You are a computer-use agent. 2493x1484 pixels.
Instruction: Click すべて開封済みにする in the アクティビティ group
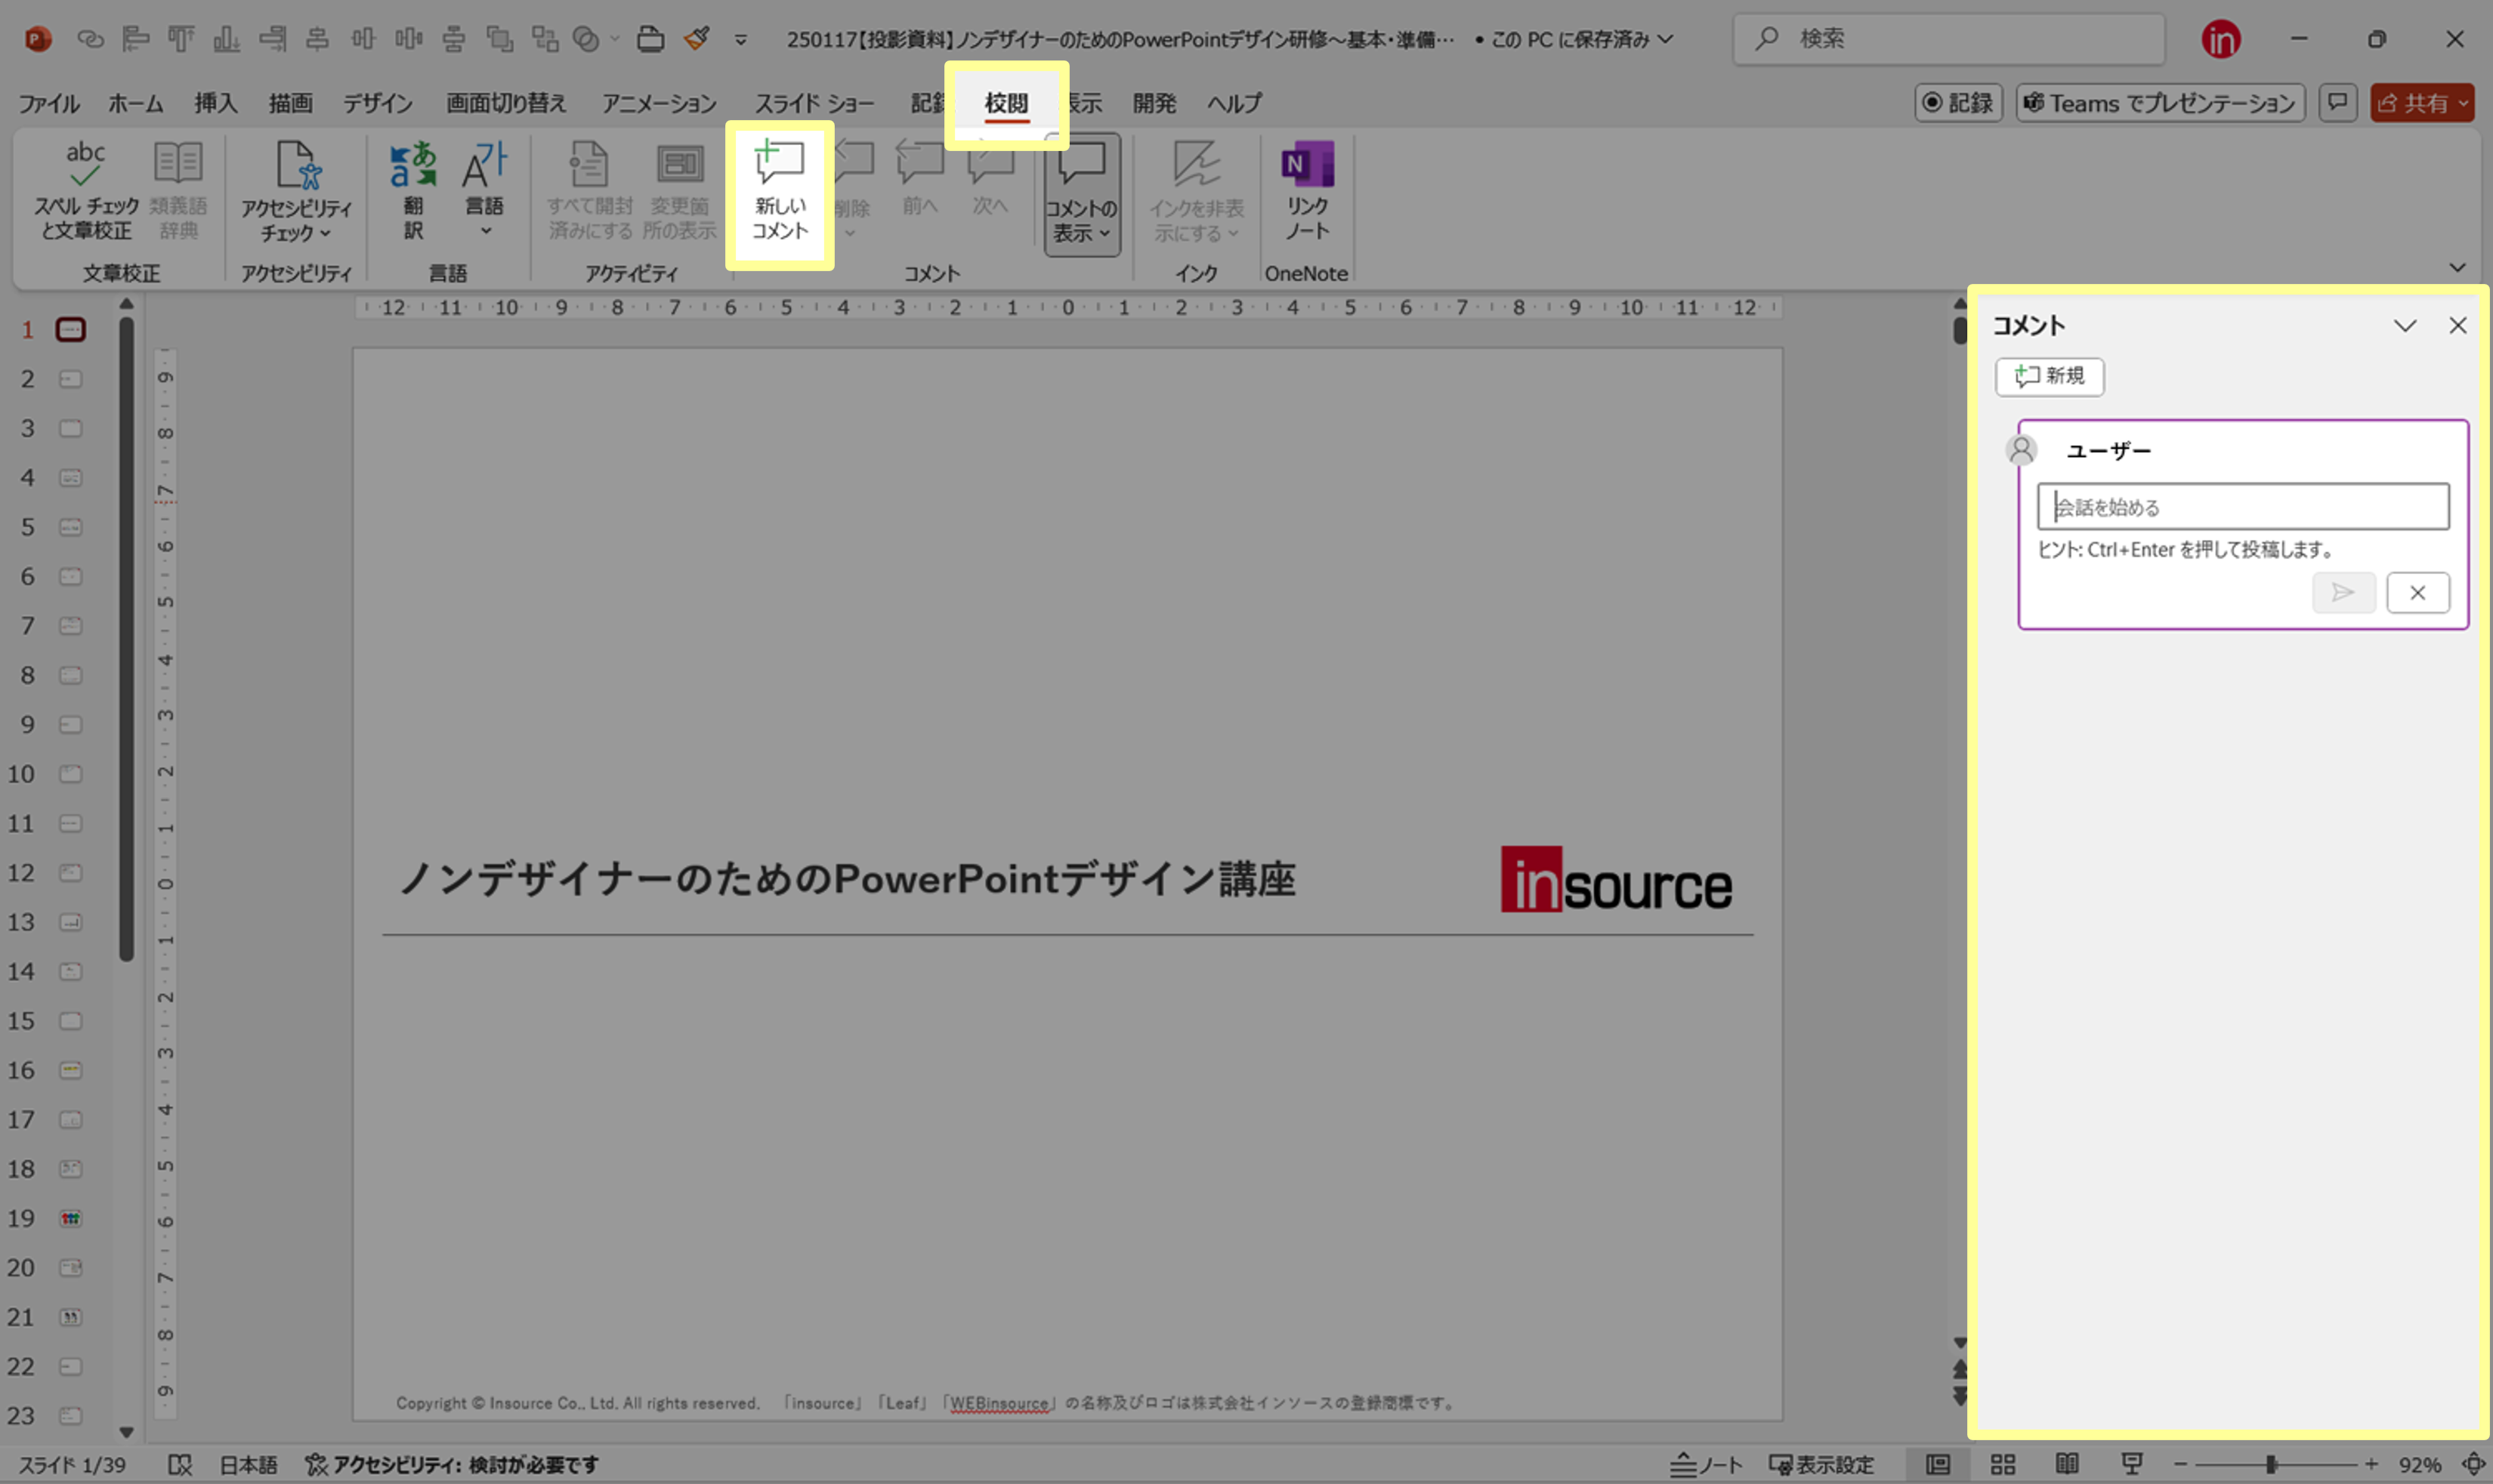[590, 191]
